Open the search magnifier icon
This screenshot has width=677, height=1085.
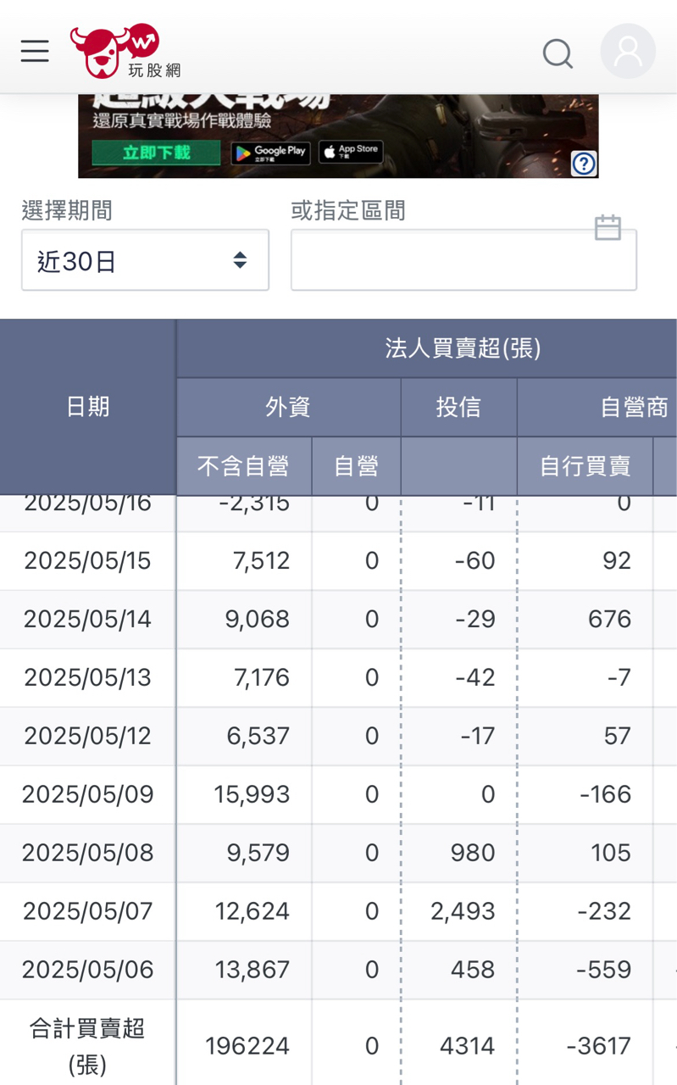(558, 53)
